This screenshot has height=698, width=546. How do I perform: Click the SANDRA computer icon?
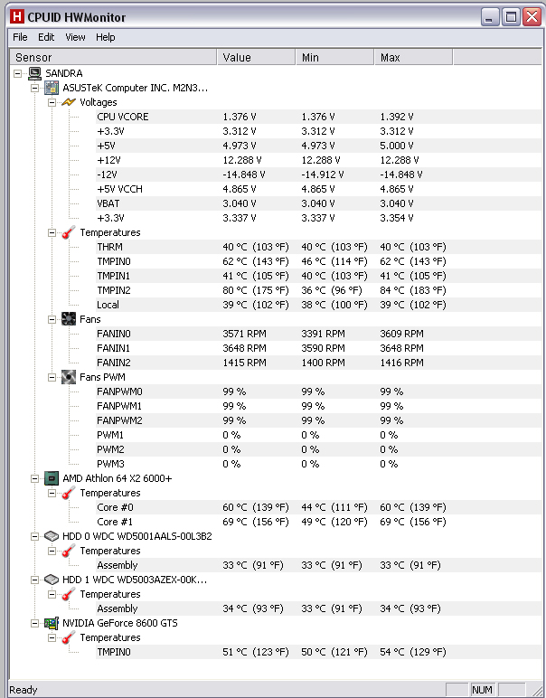click(x=34, y=73)
